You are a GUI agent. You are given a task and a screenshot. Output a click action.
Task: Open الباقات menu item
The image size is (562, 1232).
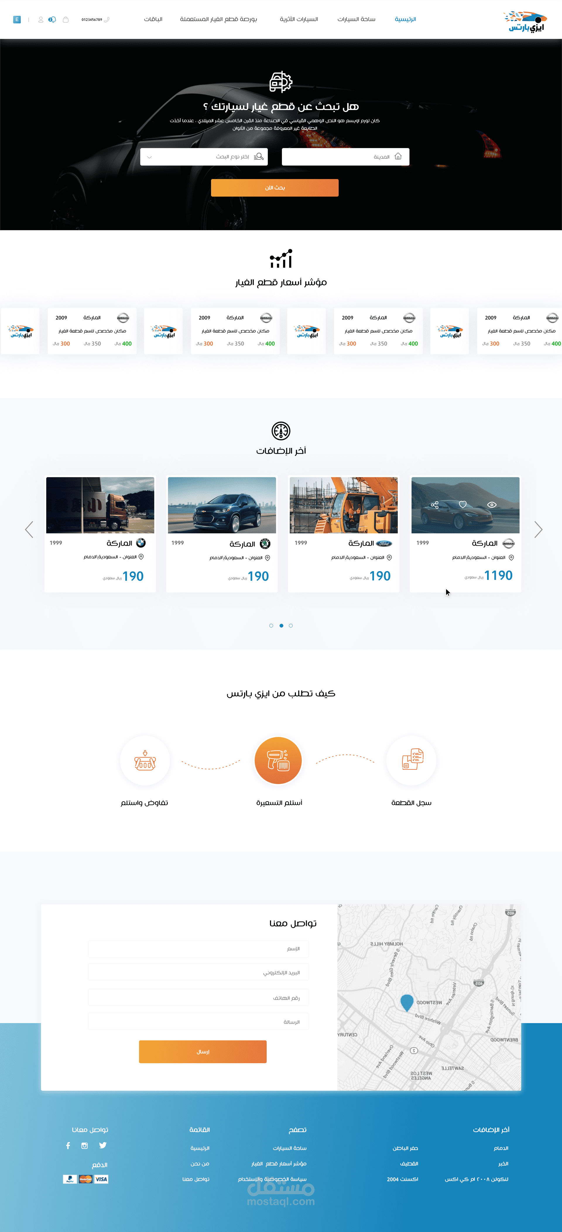(x=153, y=20)
